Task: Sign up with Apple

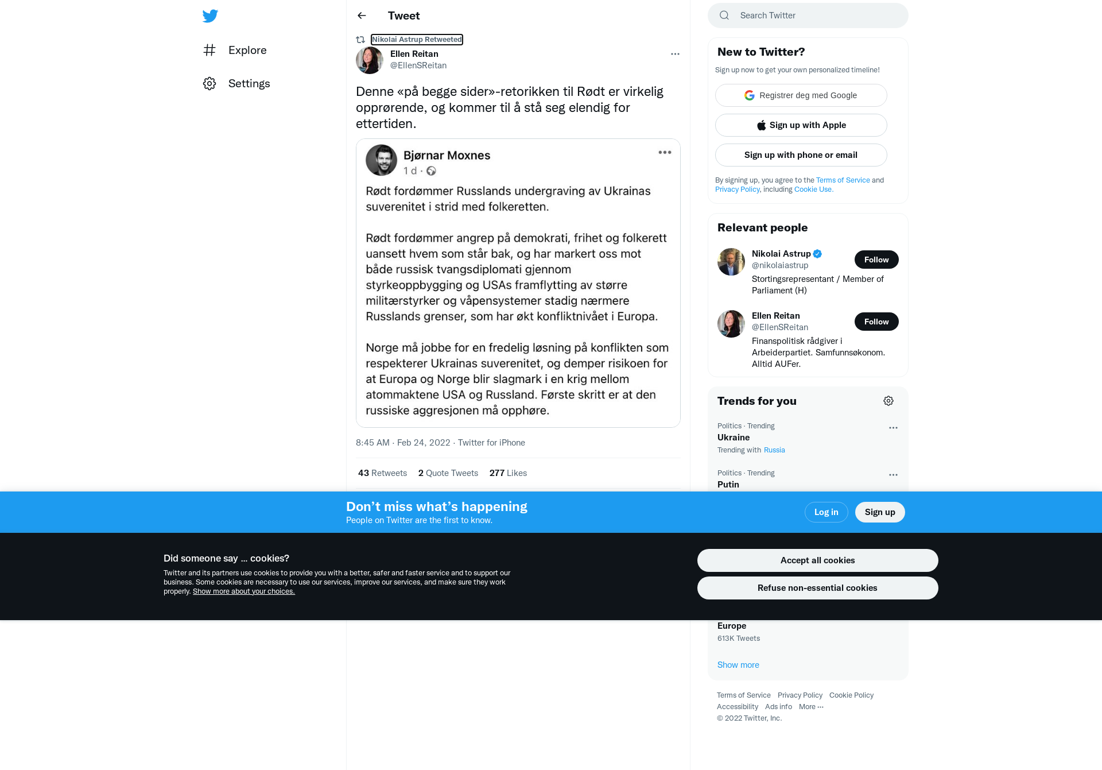Action: [801, 125]
